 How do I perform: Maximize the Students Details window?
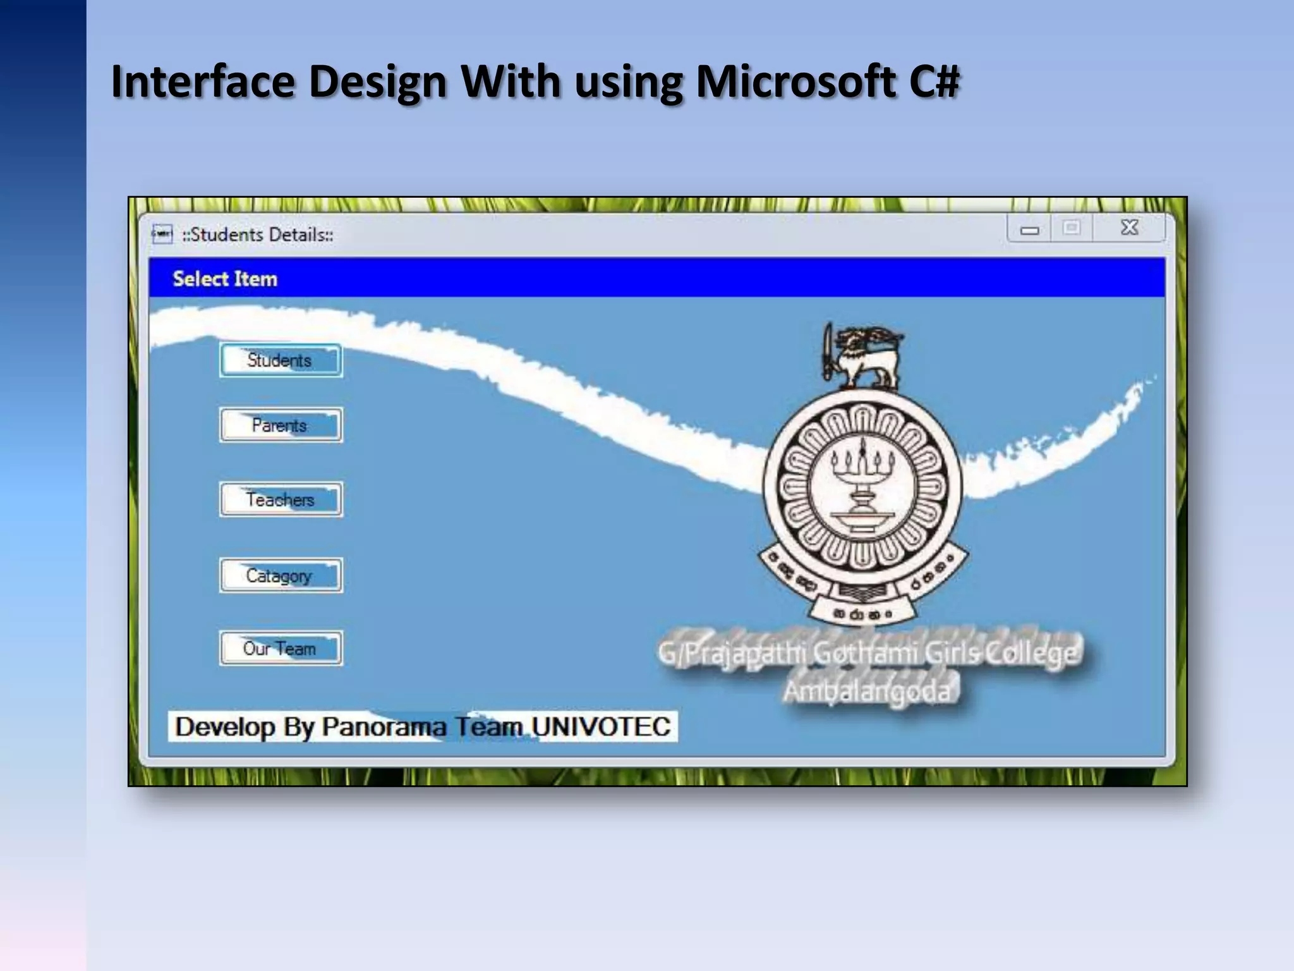1072,228
